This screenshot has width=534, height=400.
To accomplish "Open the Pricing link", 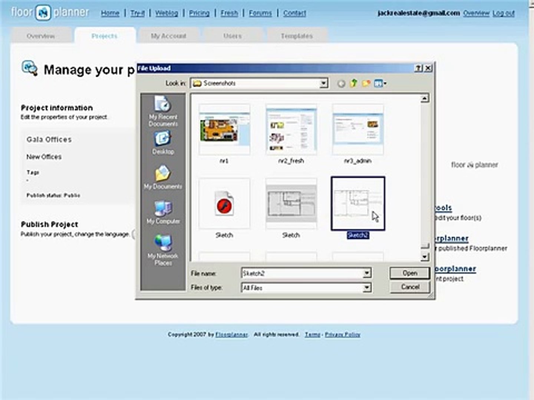I will click(x=199, y=13).
